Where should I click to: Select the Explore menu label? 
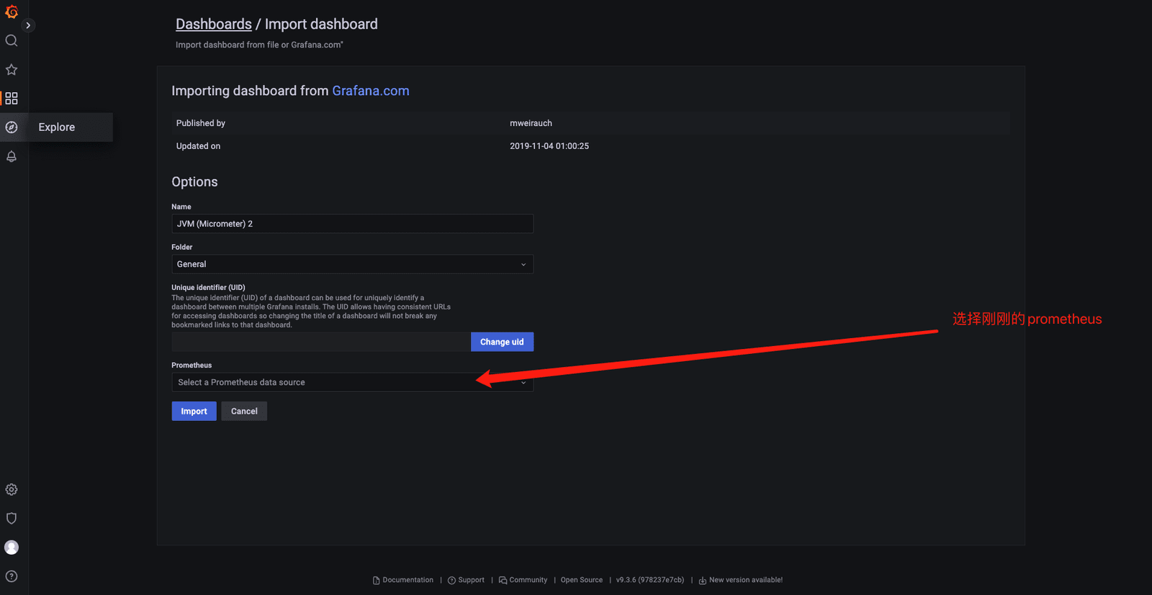tap(57, 127)
